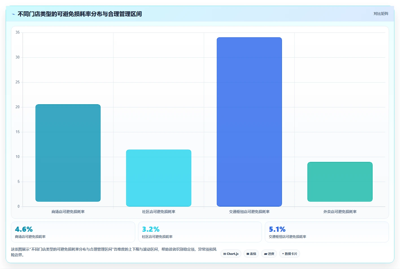
Task: Click the chart icon beside the title
Action: coord(13,14)
